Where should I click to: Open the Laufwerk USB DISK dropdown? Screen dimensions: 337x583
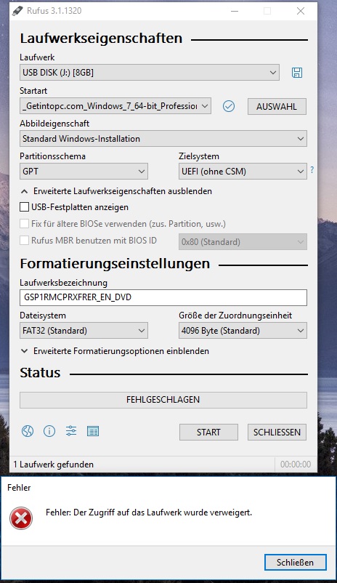[x=150, y=73]
